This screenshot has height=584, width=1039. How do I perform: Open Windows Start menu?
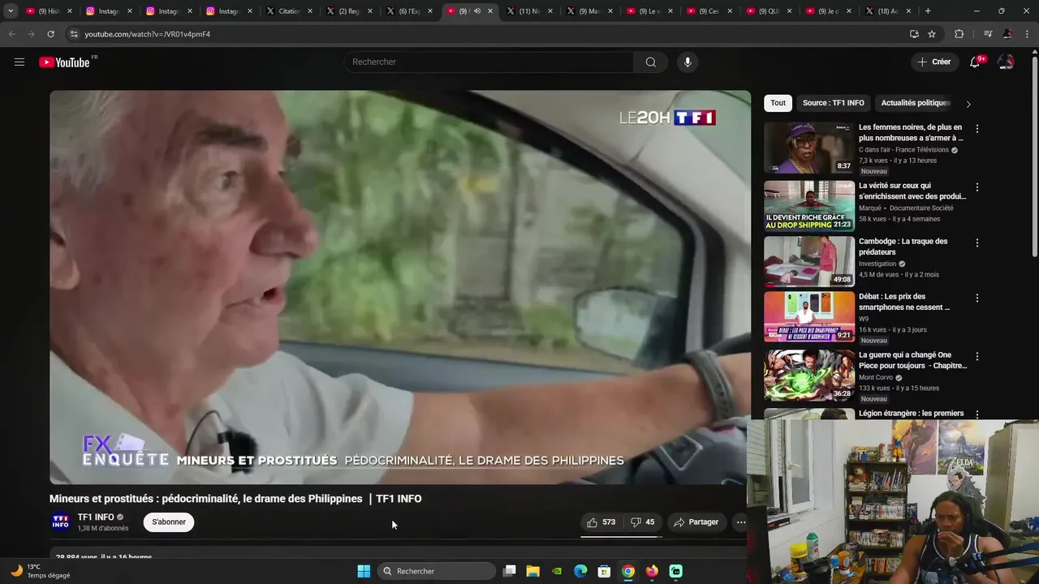(x=364, y=571)
